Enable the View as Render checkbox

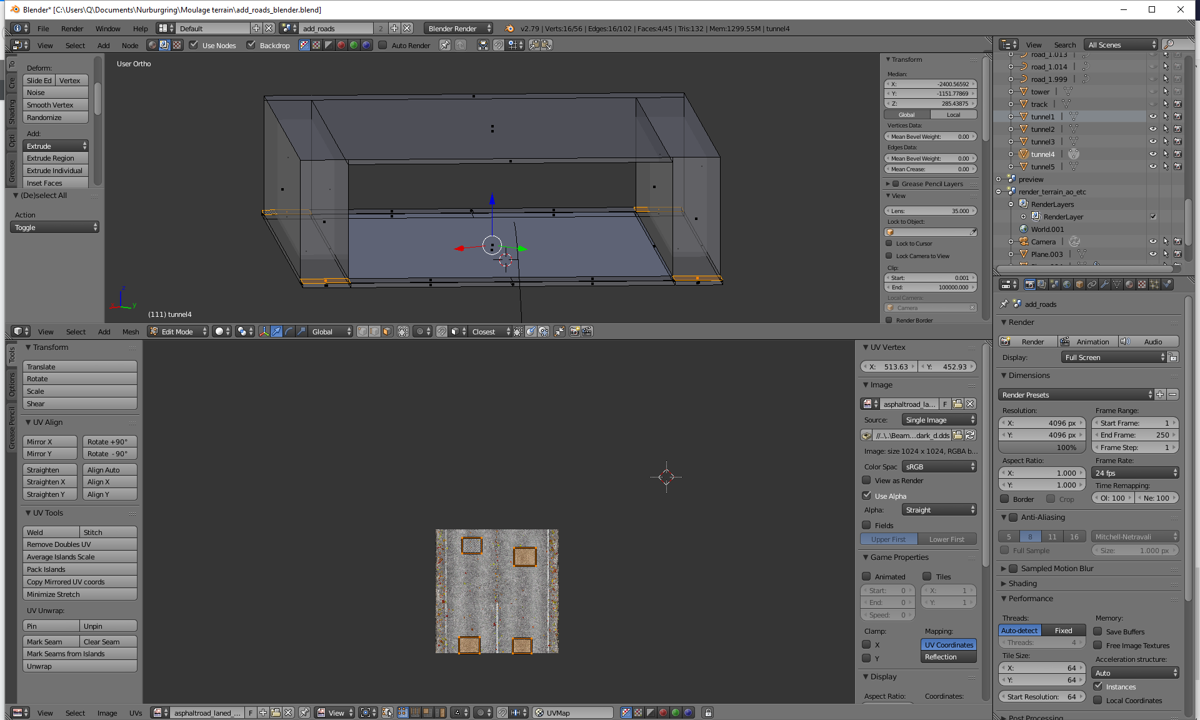[867, 481]
